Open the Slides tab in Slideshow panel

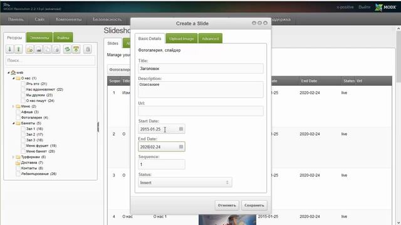pyautogui.click(x=113, y=43)
